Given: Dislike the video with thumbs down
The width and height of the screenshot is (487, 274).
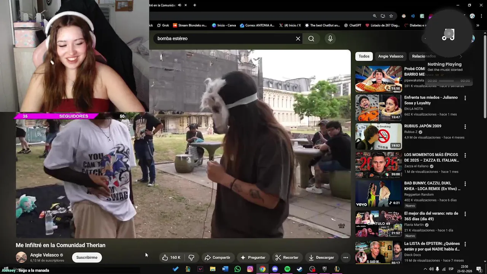Looking at the screenshot, I should point(191,258).
